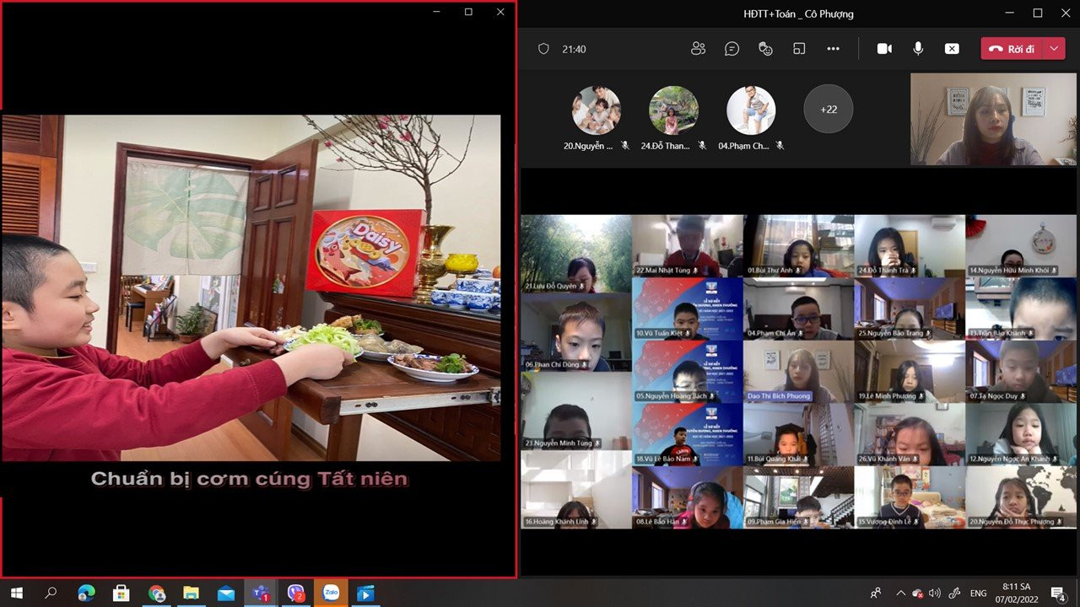Screen dimensions: 1080x607
Task: Open Zalo from the taskbar
Action: (330, 593)
